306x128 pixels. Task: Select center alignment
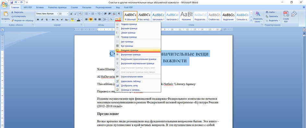(91, 19)
